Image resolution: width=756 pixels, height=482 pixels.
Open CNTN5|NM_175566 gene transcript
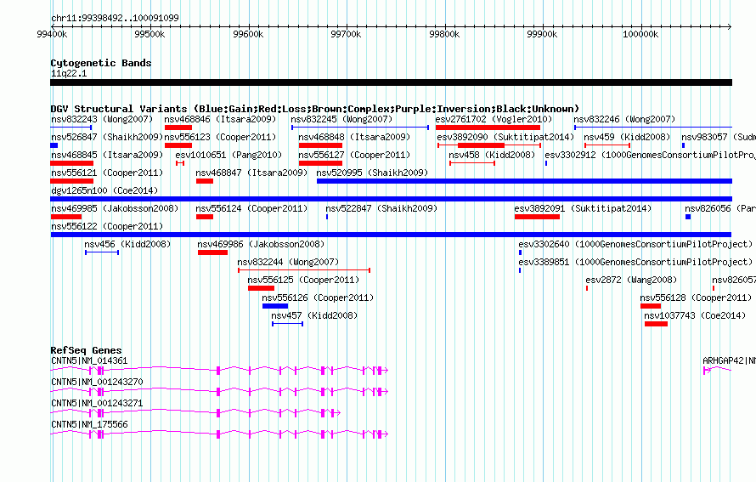(219, 434)
